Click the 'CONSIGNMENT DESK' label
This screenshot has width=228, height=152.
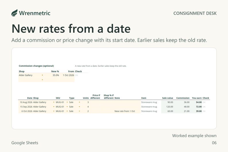(x=195, y=14)
